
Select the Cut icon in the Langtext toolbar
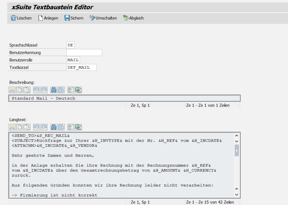click(x=12, y=127)
